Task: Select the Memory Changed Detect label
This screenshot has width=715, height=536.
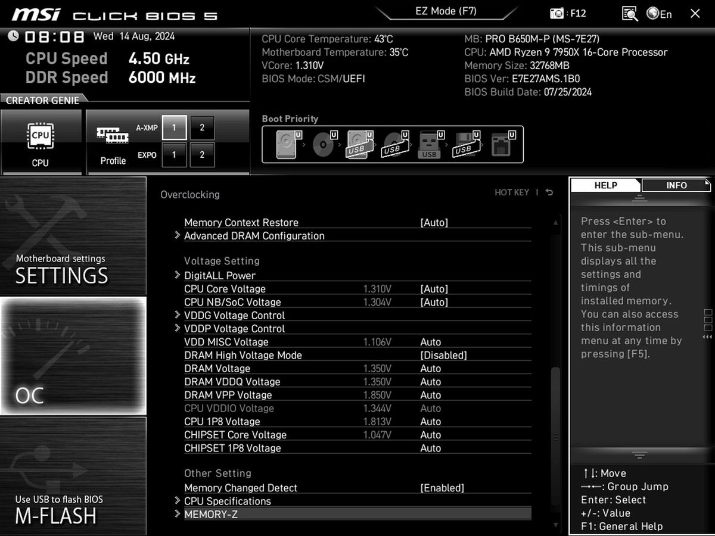Action: 241,488
